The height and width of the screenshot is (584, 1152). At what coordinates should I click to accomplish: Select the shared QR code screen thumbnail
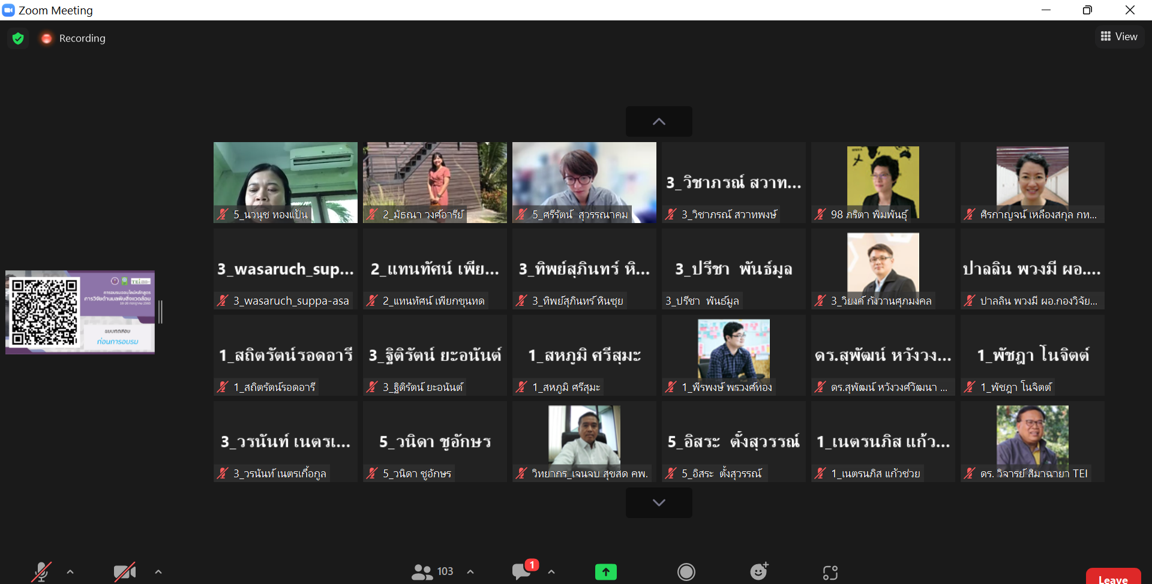[x=80, y=312]
